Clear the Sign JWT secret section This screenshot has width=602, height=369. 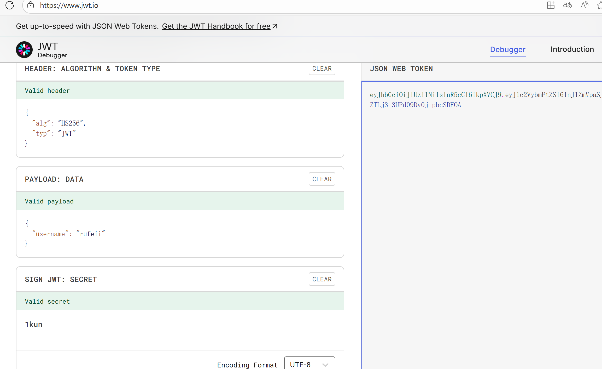(x=322, y=279)
